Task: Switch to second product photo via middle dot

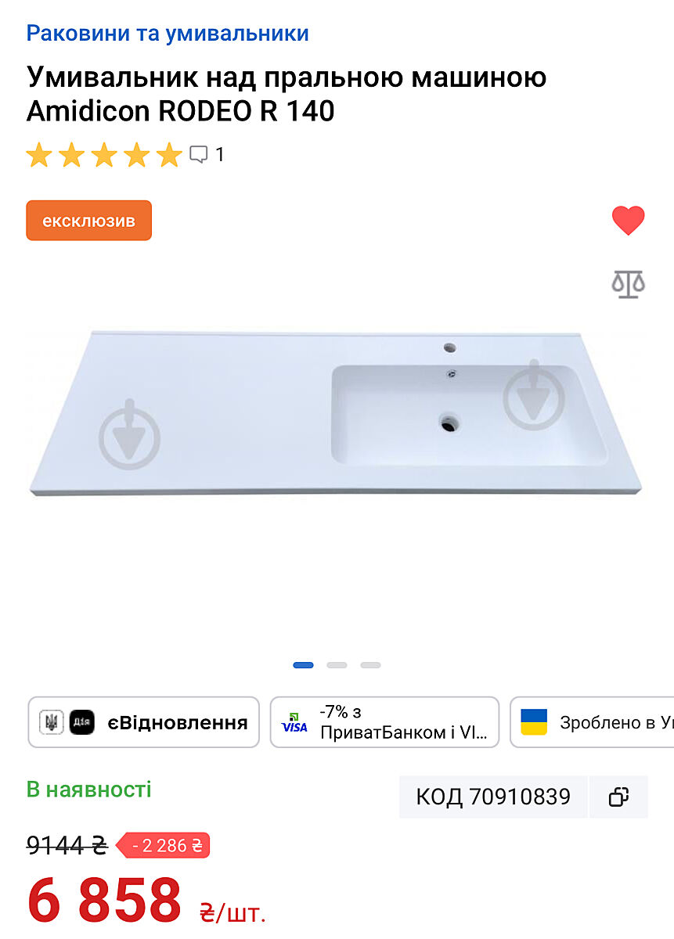Action: 337,665
